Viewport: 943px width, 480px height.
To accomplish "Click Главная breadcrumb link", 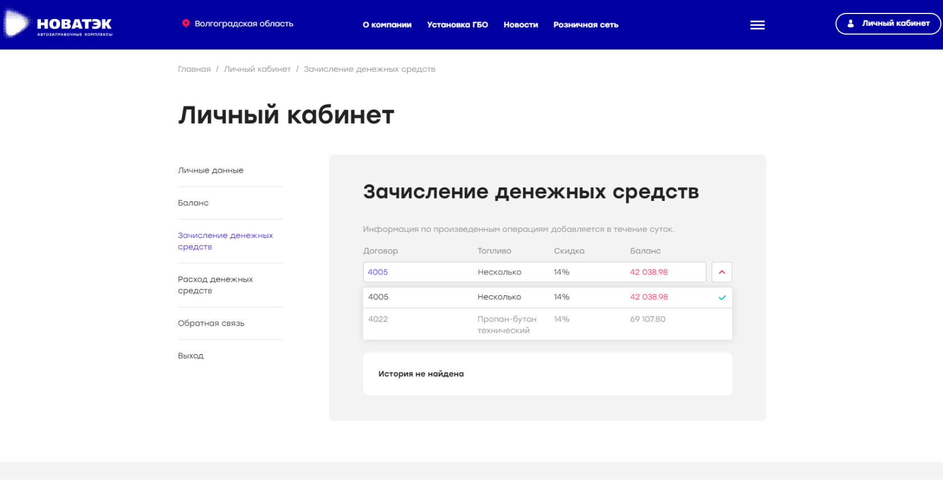I will tap(194, 69).
